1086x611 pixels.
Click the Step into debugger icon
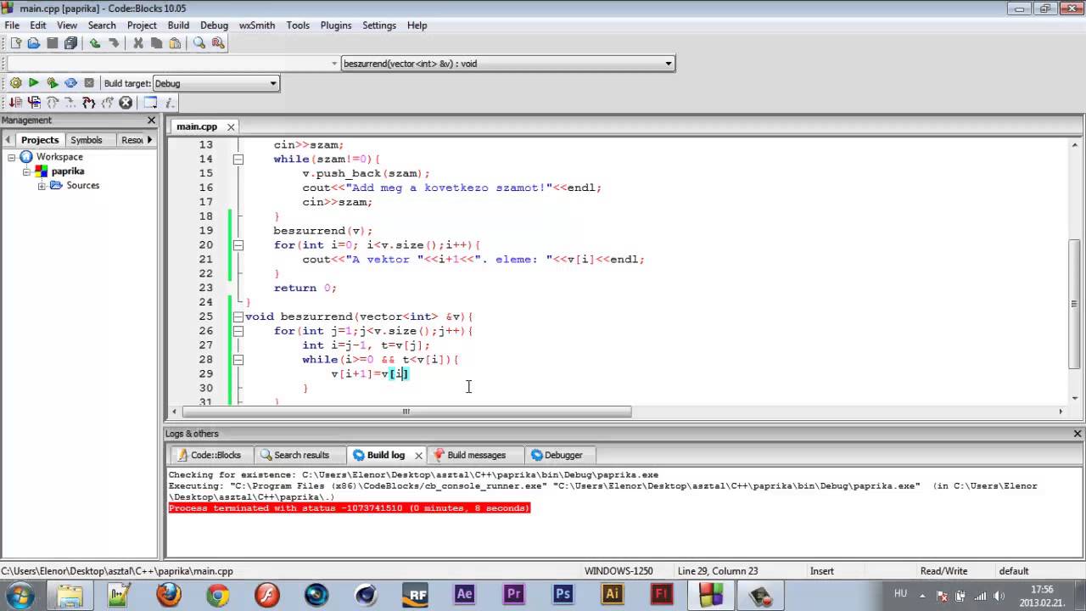click(x=71, y=103)
